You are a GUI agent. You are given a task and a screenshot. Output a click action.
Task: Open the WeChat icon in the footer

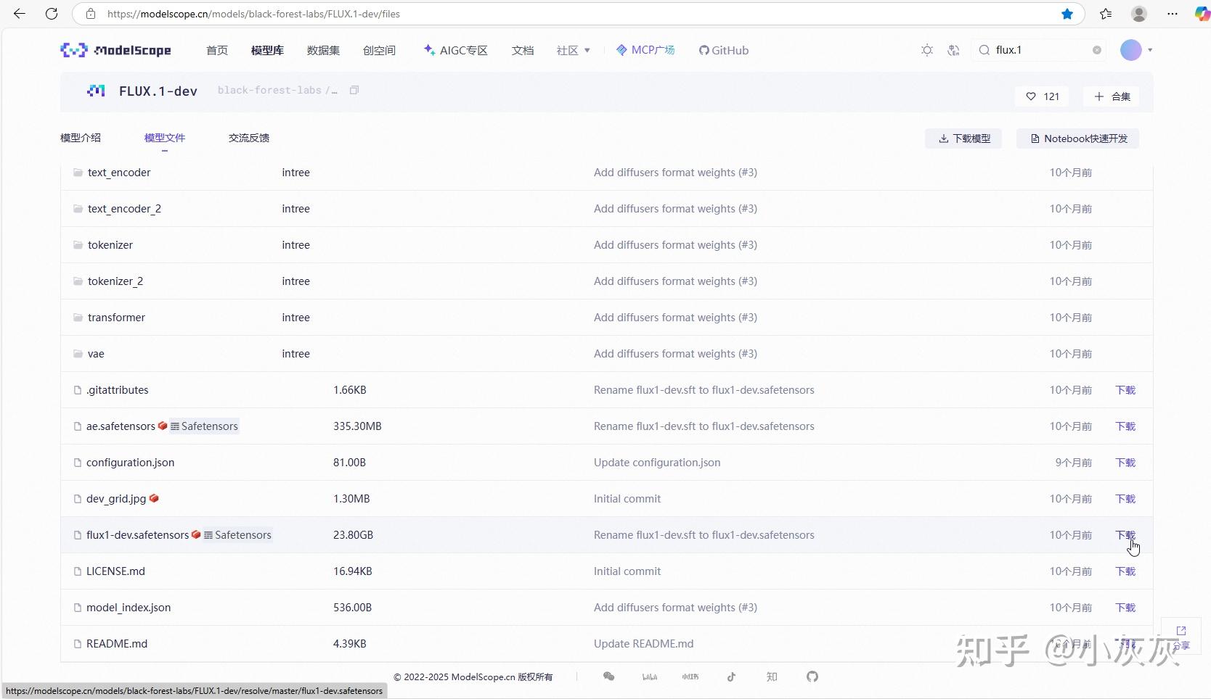point(609,677)
